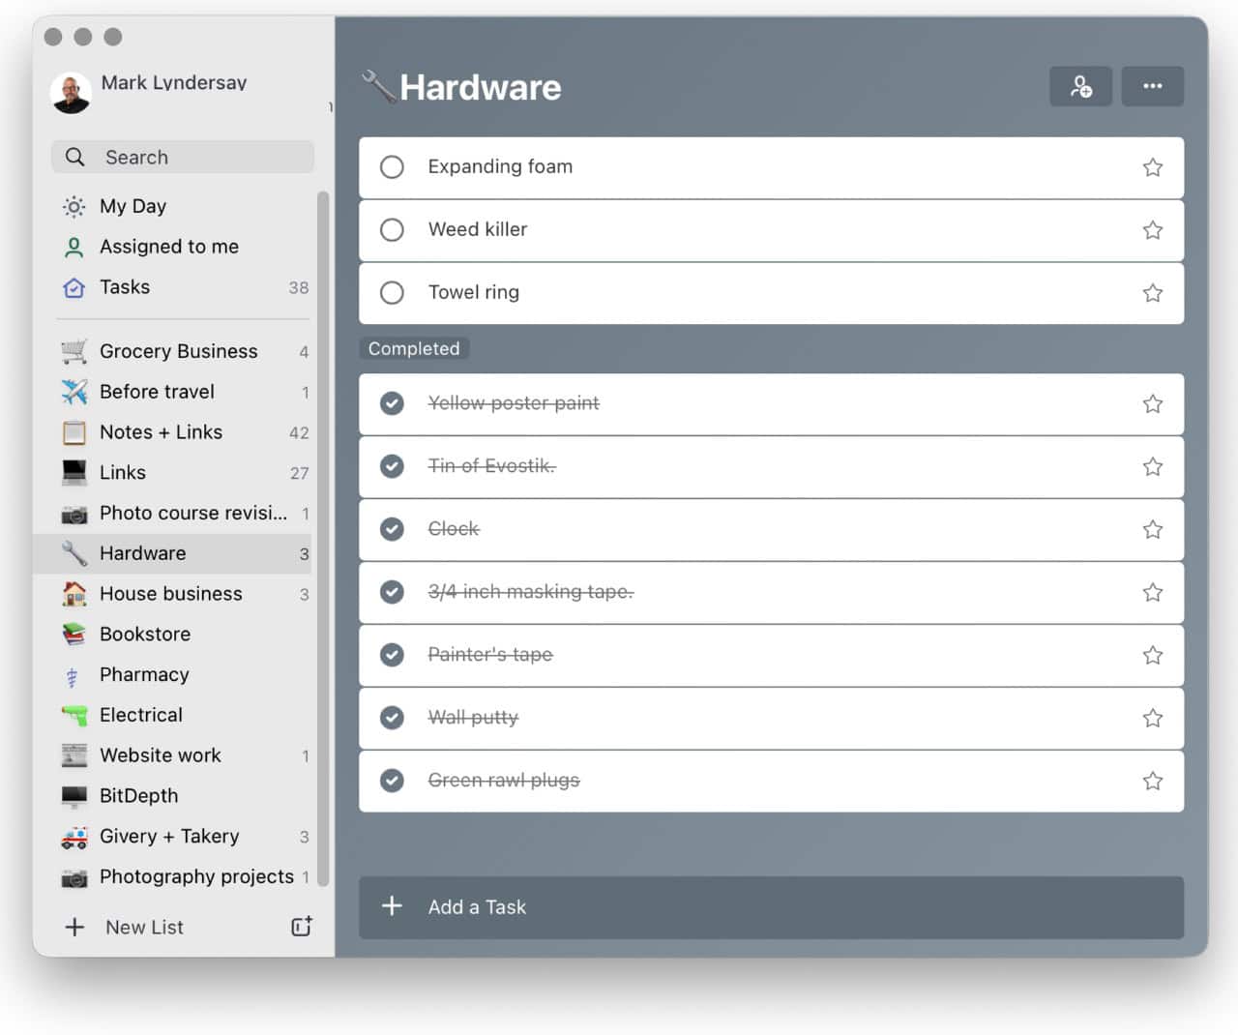The width and height of the screenshot is (1238, 1035).
Task: Select Grocery Business list in sidebar
Action: [179, 351]
